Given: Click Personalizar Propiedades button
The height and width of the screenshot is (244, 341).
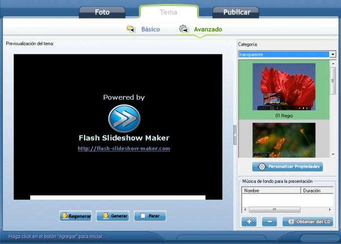Looking at the screenshot, I should pyautogui.click(x=287, y=166).
